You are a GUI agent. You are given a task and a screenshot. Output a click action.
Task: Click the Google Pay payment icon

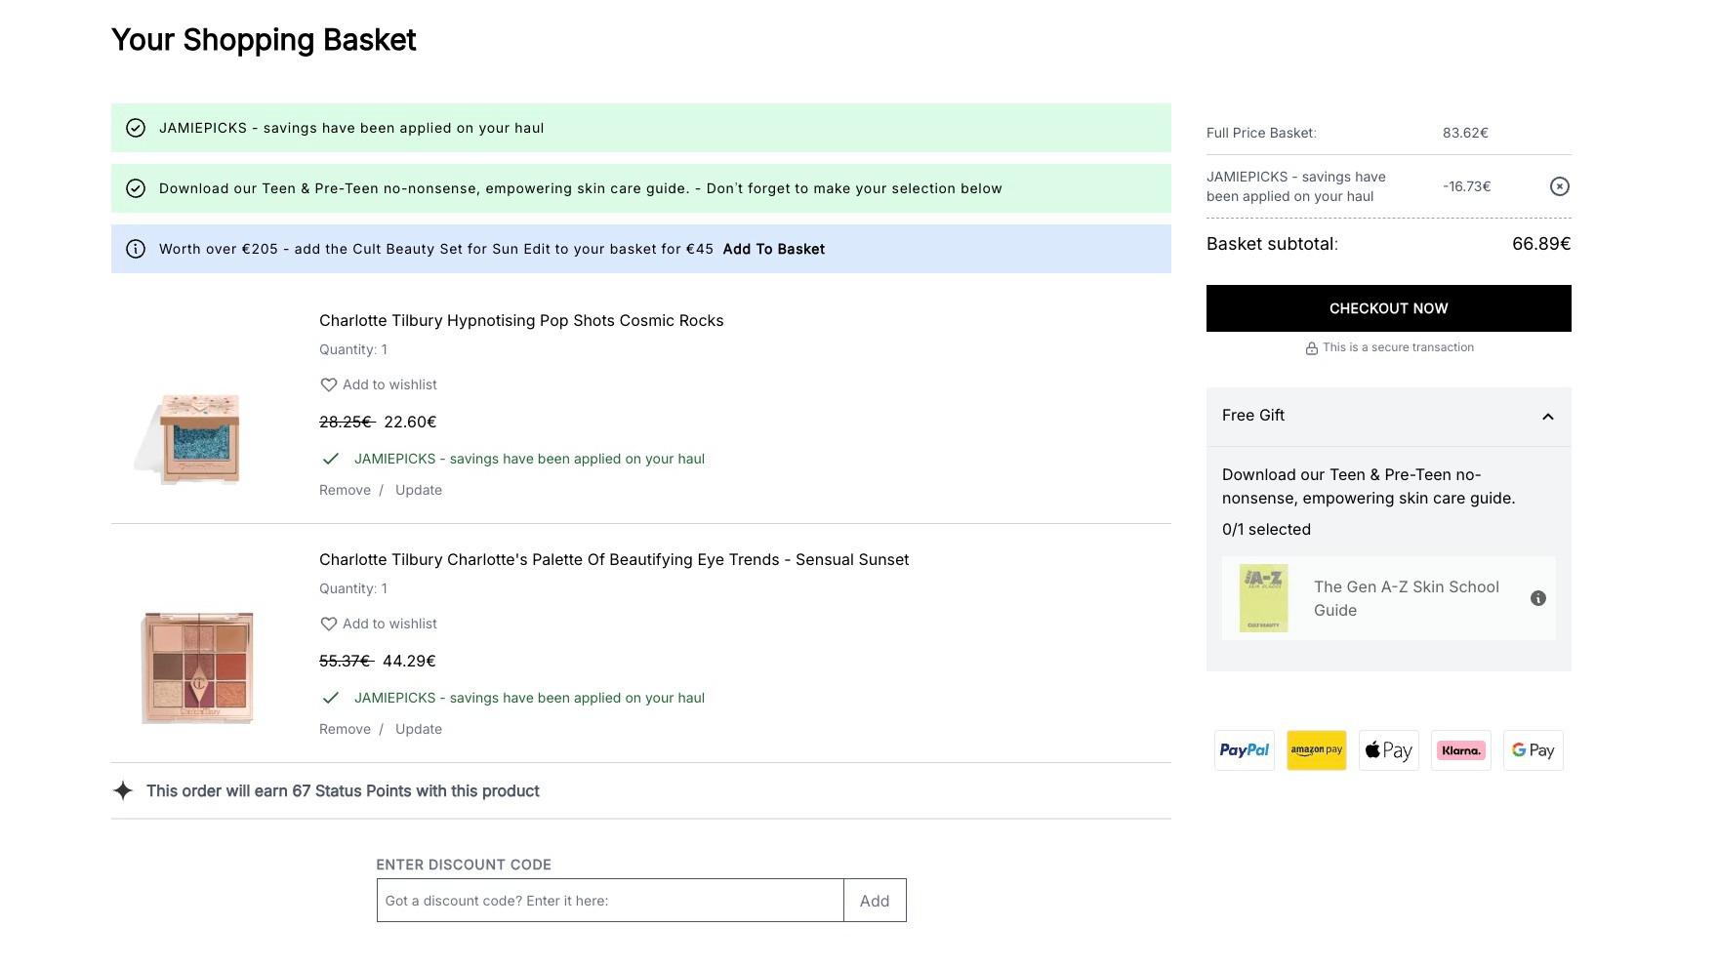point(1533,750)
